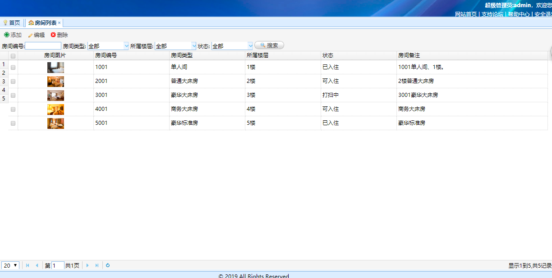Click the red delete (删除) icon
The height and width of the screenshot is (278, 552).
[53, 35]
